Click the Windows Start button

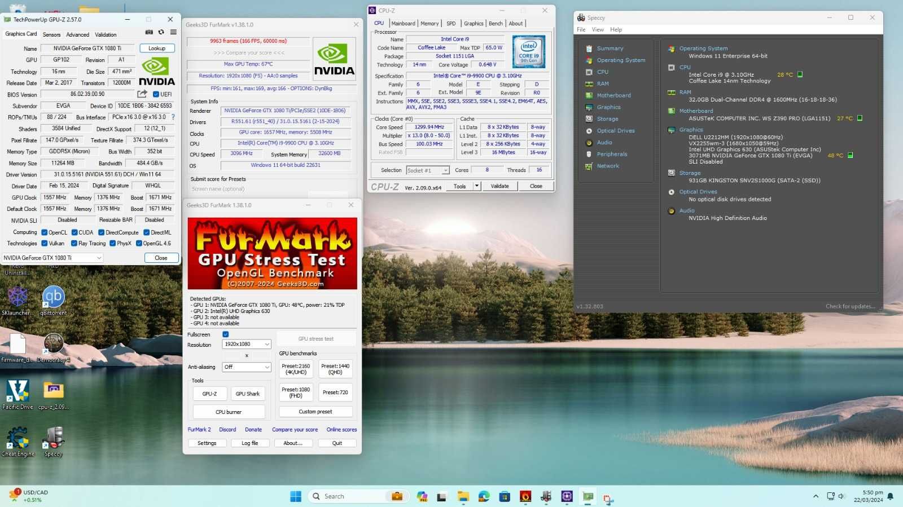296,496
